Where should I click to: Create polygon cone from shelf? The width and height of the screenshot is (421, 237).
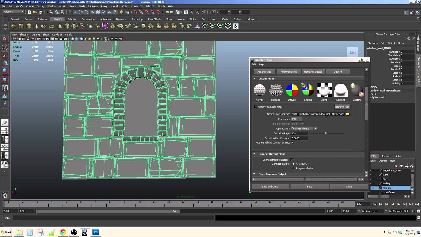pyautogui.click(x=36, y=26)
